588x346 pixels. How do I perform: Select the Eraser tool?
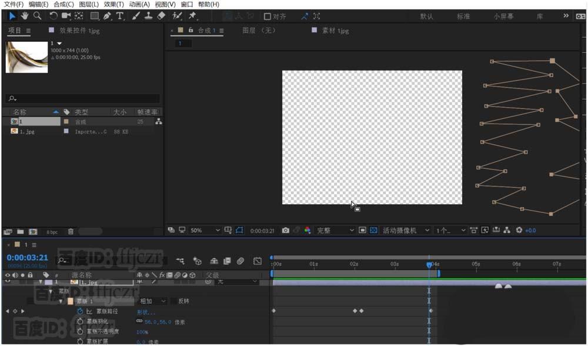tap(162, 16)
